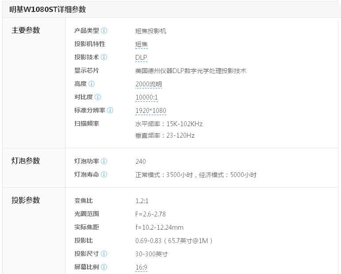The width and height of the screenshot is (341, 274).
Task: Click info icon for 投影尺寸
Action: tap(104, 254)
